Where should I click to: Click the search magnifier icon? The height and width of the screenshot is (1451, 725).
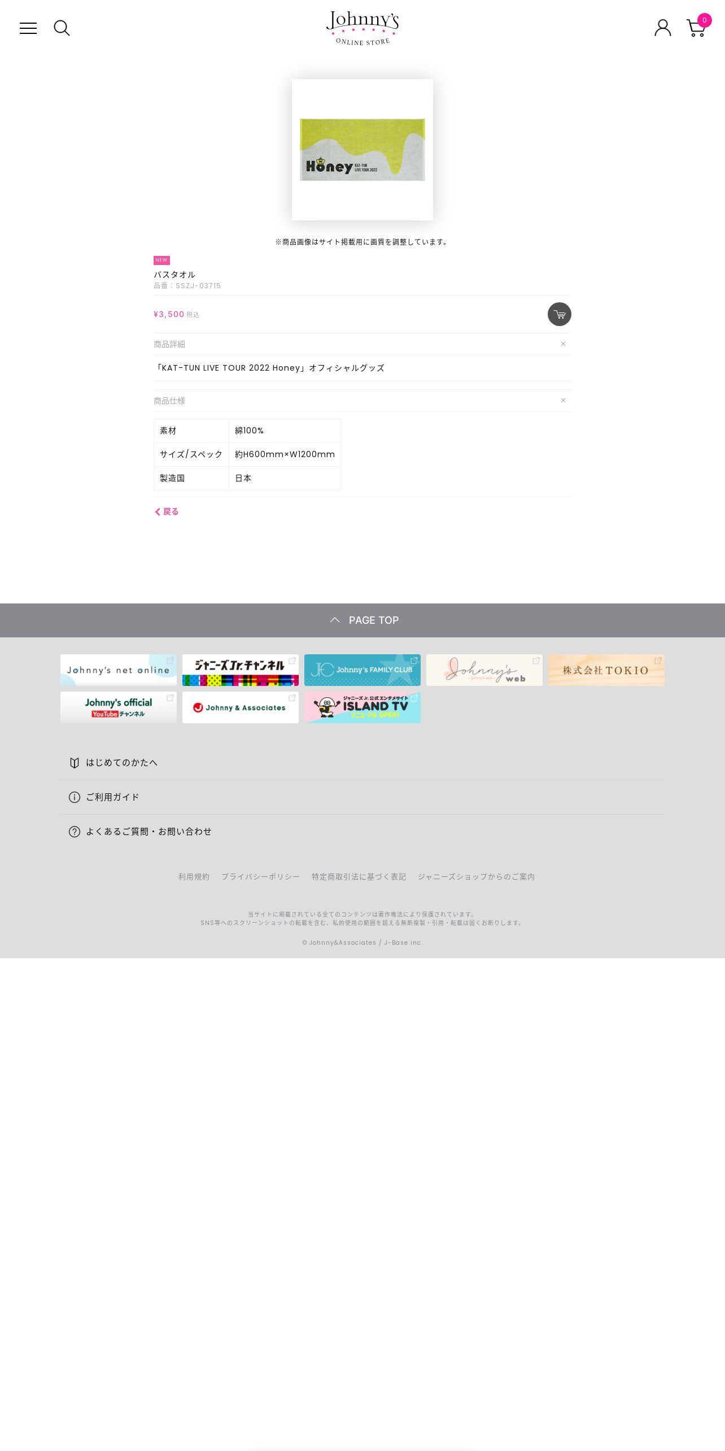pos(62,28)
